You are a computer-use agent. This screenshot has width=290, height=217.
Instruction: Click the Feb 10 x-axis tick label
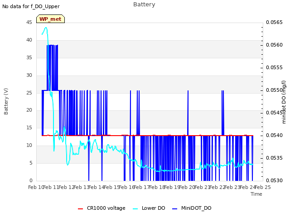[x=36, y=187]
